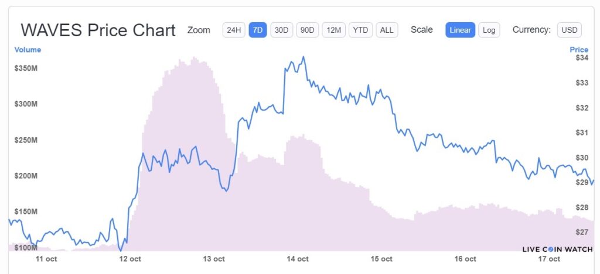Click the 17 oct date marker
Screen dimensions: 600x274
(549, 259)
